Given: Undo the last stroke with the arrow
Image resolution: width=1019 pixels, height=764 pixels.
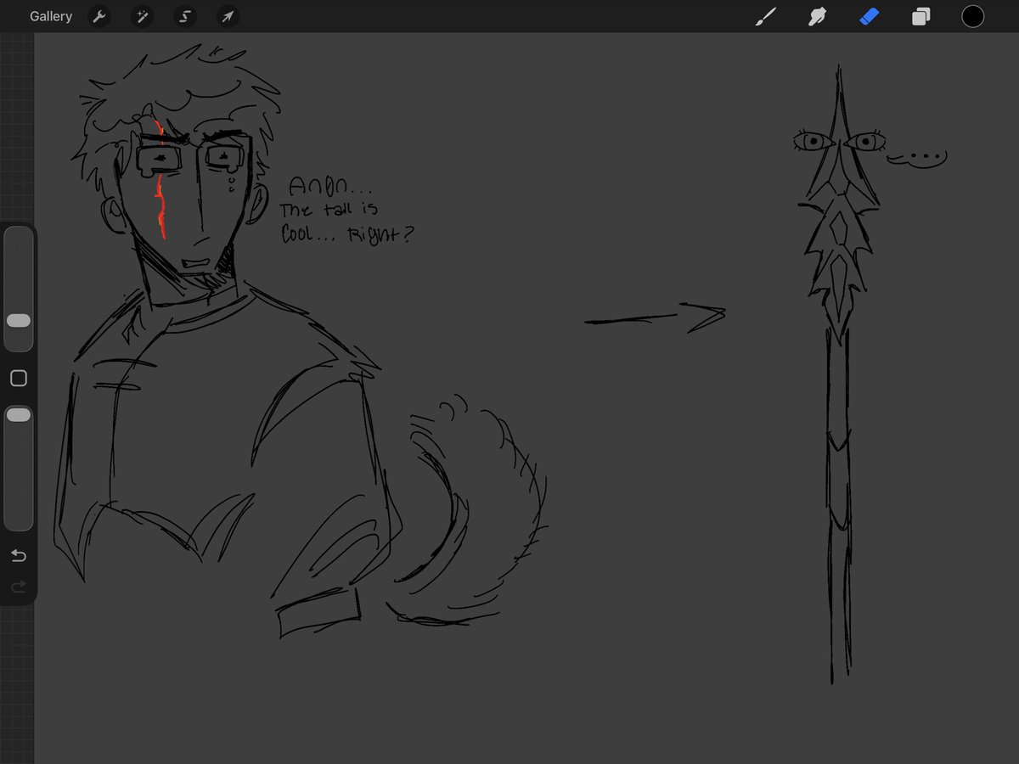Looking at the screenshot, I should [x=18, y=556].
